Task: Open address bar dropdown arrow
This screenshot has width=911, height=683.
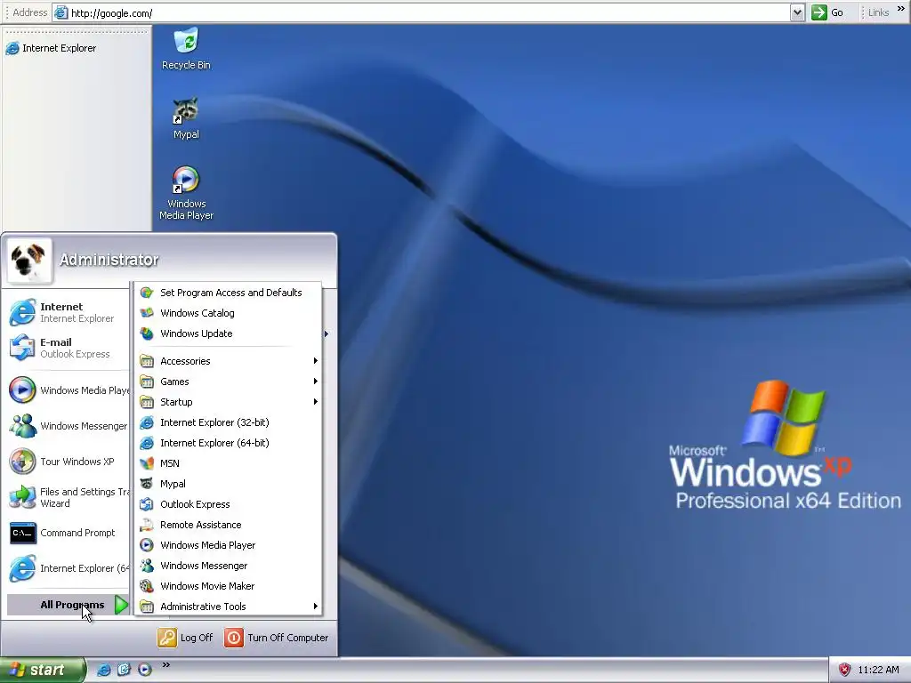Action: 797,12
